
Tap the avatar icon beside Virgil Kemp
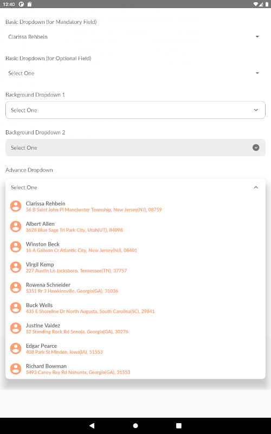point(16,267)
